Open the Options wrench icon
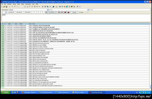The width and height of the screenshot is (152, 99). point(77,7)
